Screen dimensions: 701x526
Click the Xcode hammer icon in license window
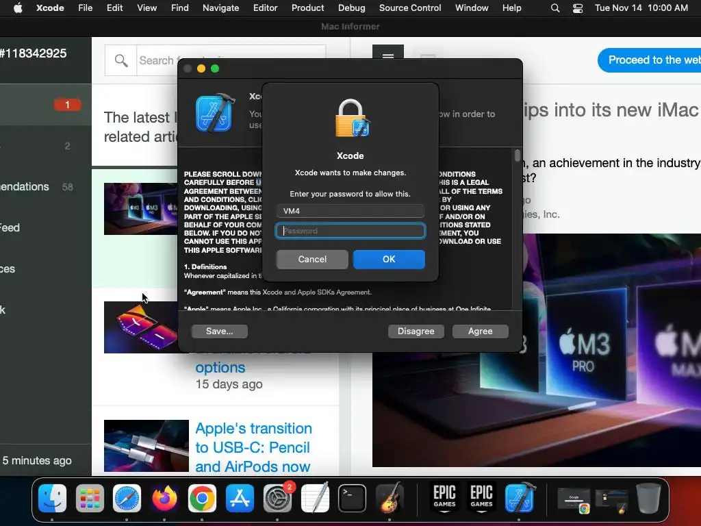215,114
